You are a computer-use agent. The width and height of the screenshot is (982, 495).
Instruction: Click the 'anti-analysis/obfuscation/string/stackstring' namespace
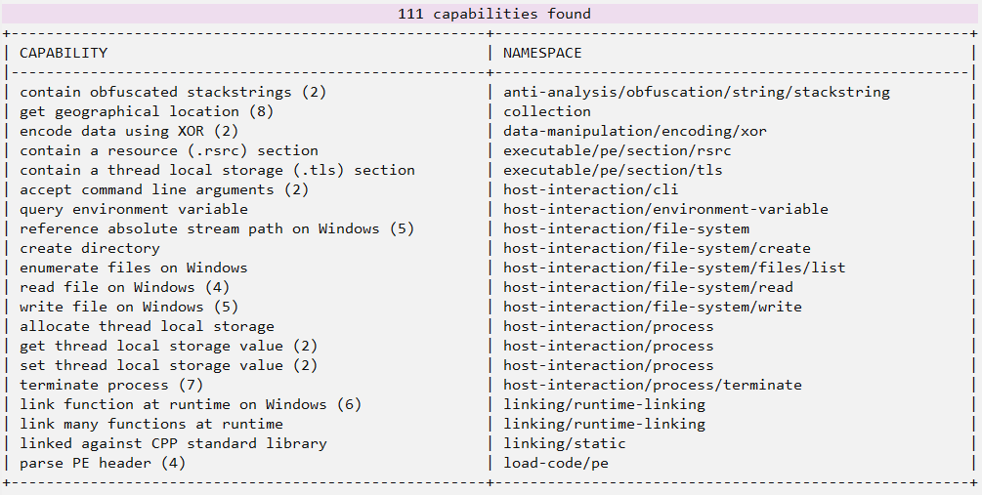point(697,92)
